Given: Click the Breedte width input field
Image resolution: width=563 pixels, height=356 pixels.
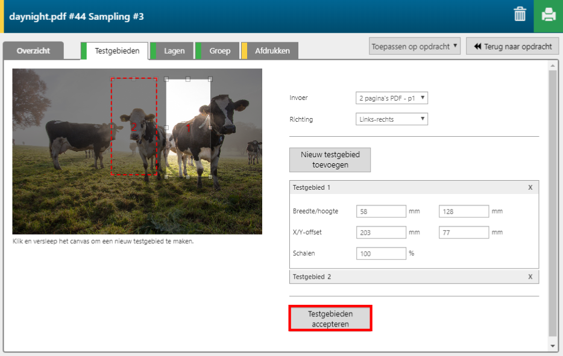Looking at the screenshot, I should [381, 211].
